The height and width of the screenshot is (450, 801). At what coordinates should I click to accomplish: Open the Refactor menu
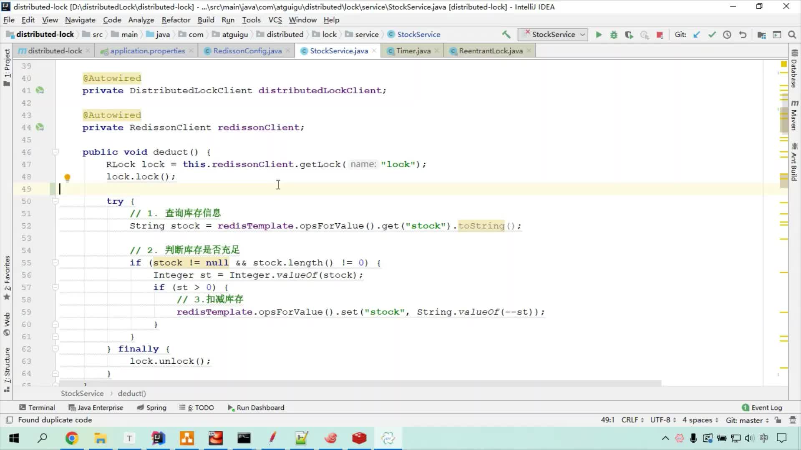pyautogui.click(x=176, y=20)
